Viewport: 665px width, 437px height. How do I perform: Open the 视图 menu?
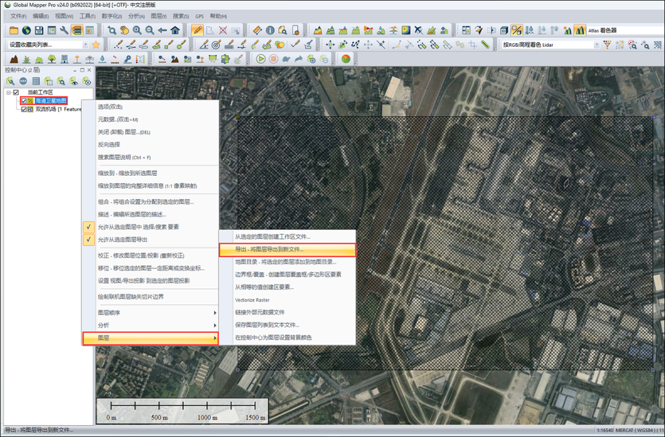click(64, 16)
